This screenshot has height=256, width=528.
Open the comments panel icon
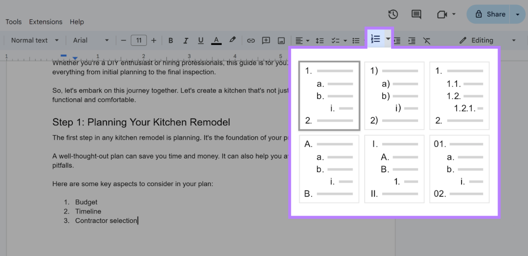point(416,14)
